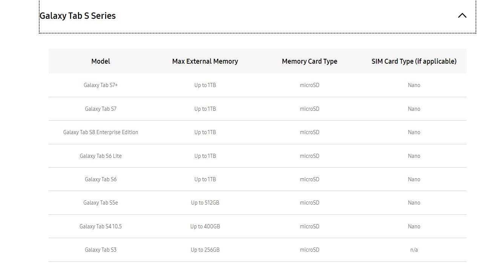Click SIM Card Type column header

414,61
